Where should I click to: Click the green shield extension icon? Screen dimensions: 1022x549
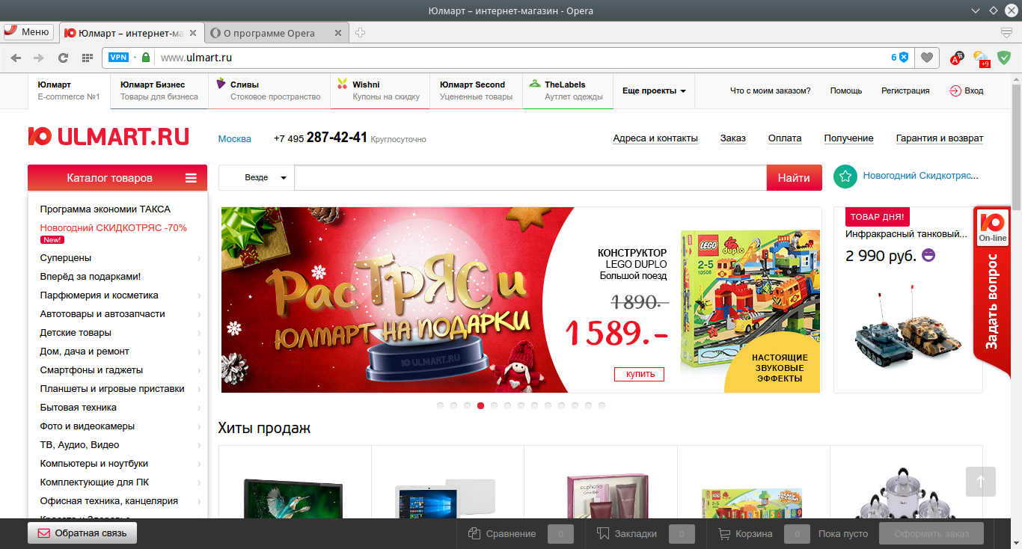tap(1004, 58)
